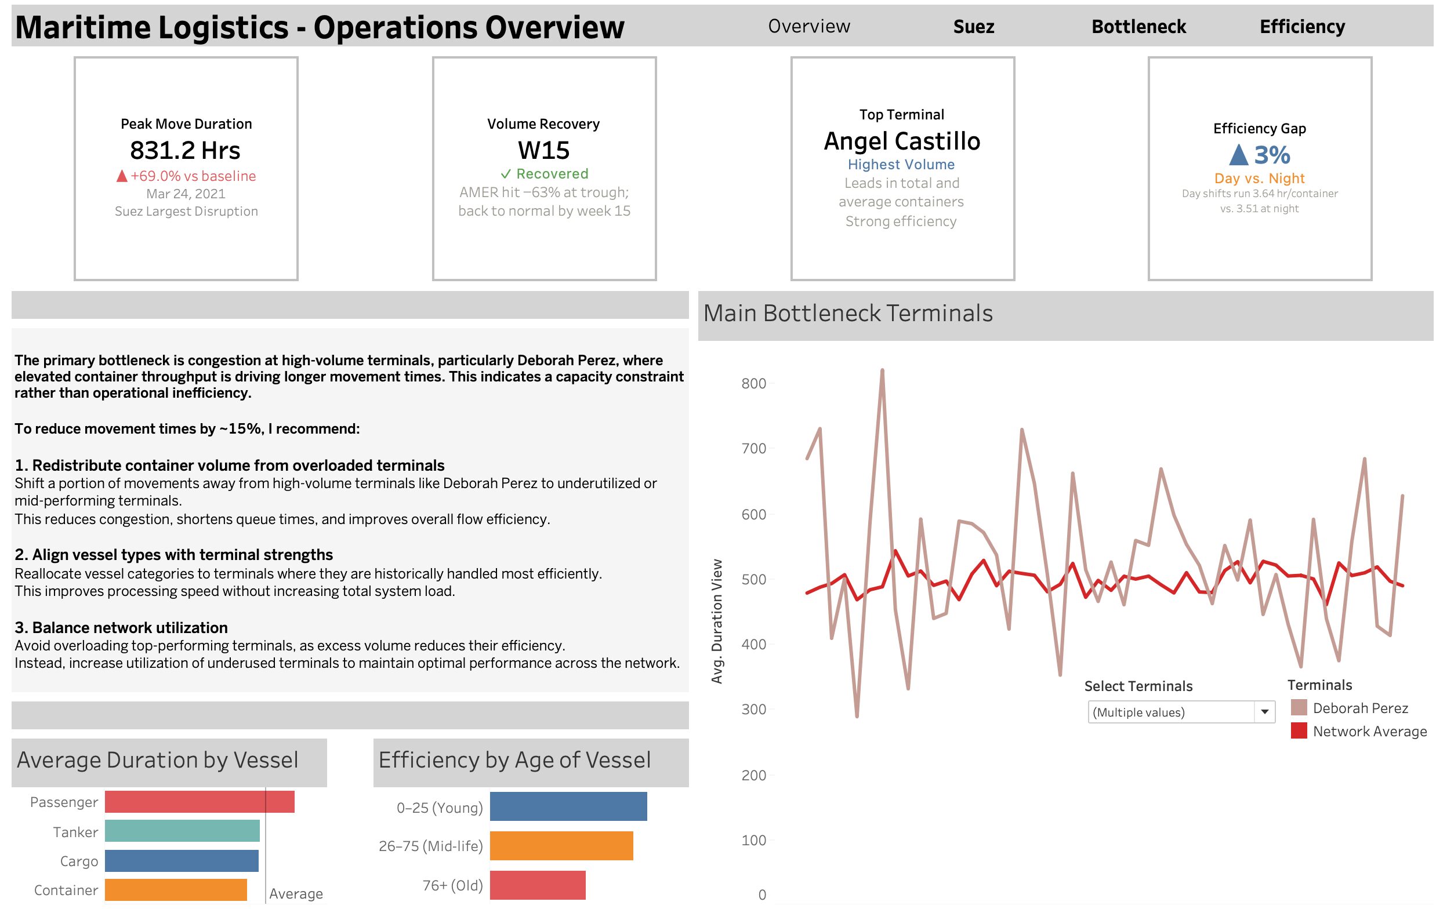This screenshot has height=909, width=1436.
Task: Click the Angel Castillo top terminal card
Action: (x=902, y=169)
